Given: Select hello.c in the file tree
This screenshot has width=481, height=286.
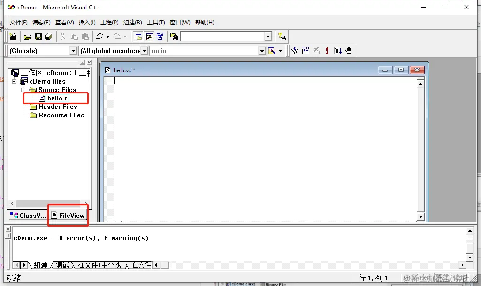Looking at the screenshot, I should pos(57,98).
